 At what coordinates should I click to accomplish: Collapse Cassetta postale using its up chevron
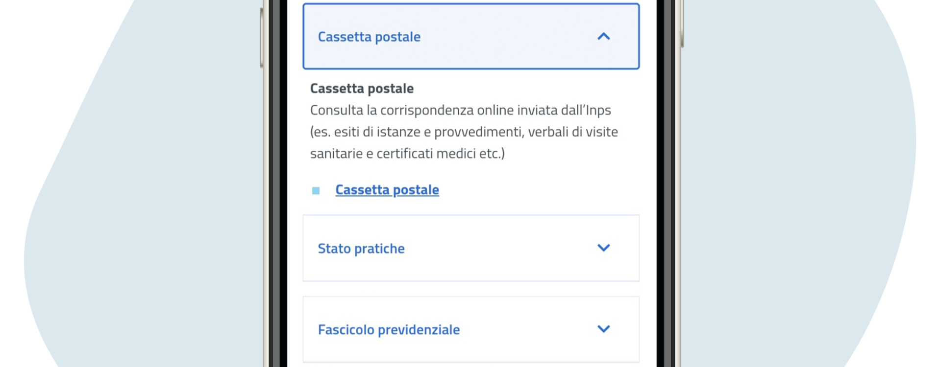coord(603,36)
